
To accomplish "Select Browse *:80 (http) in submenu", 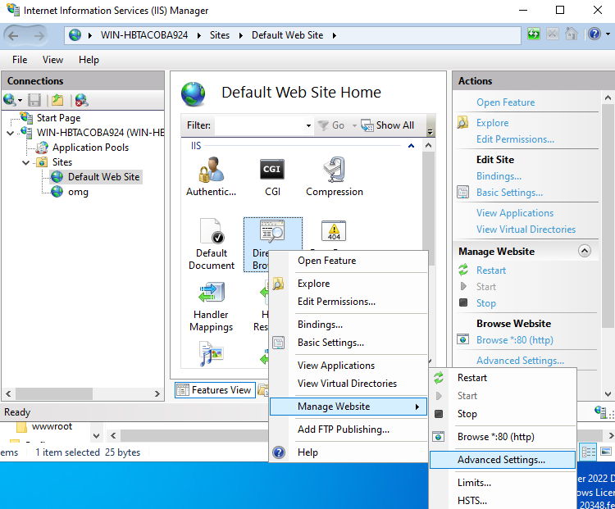I will click(x=503, y=436).
